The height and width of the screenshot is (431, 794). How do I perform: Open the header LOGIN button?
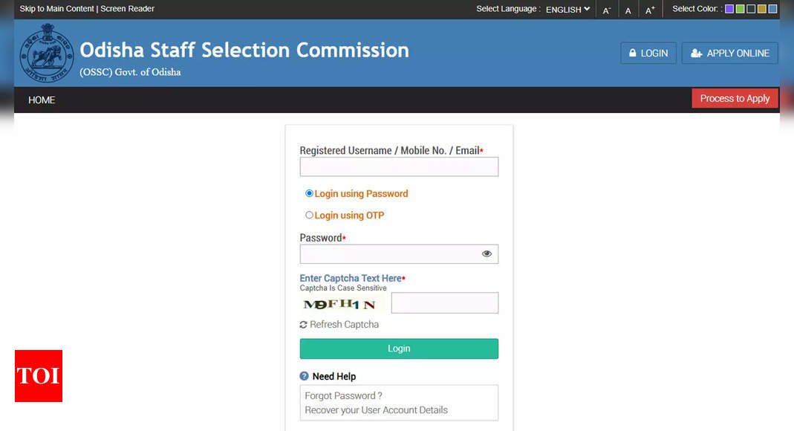[648, 54]
